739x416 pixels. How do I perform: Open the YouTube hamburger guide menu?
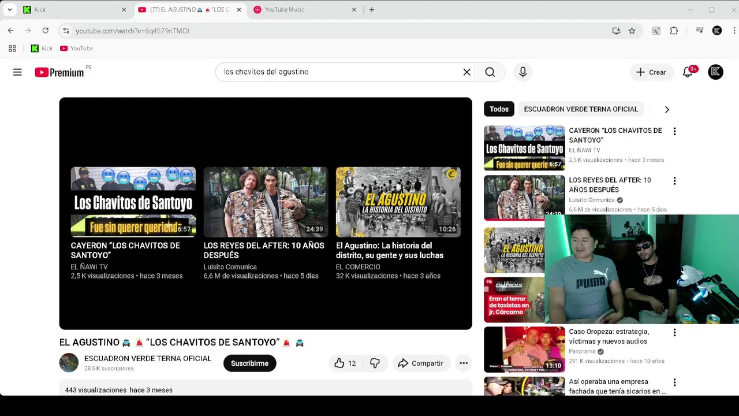coord(17,72)
